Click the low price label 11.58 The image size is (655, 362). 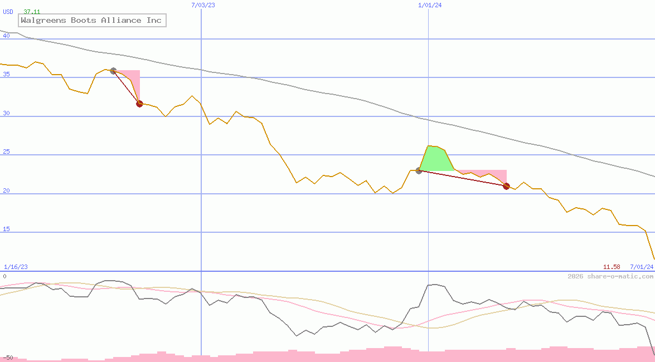pyautogui.click(x=612, y=266)
